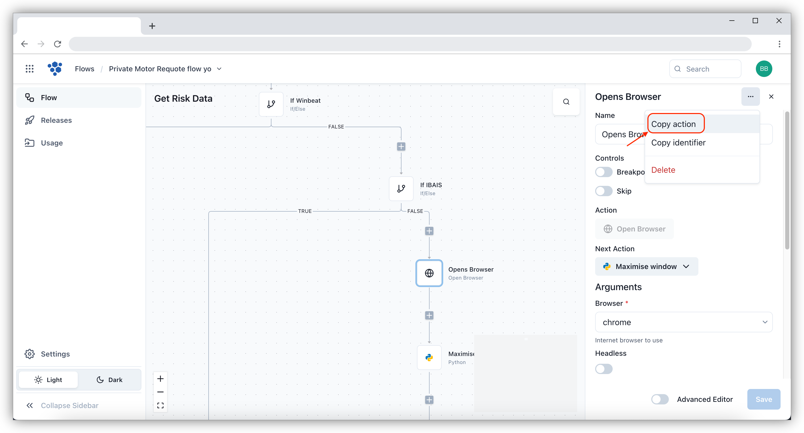The height and width of the screenshot is (433, 804).
Task: Select the If IBAIS If/Else node icon
Action: (401, 188)
